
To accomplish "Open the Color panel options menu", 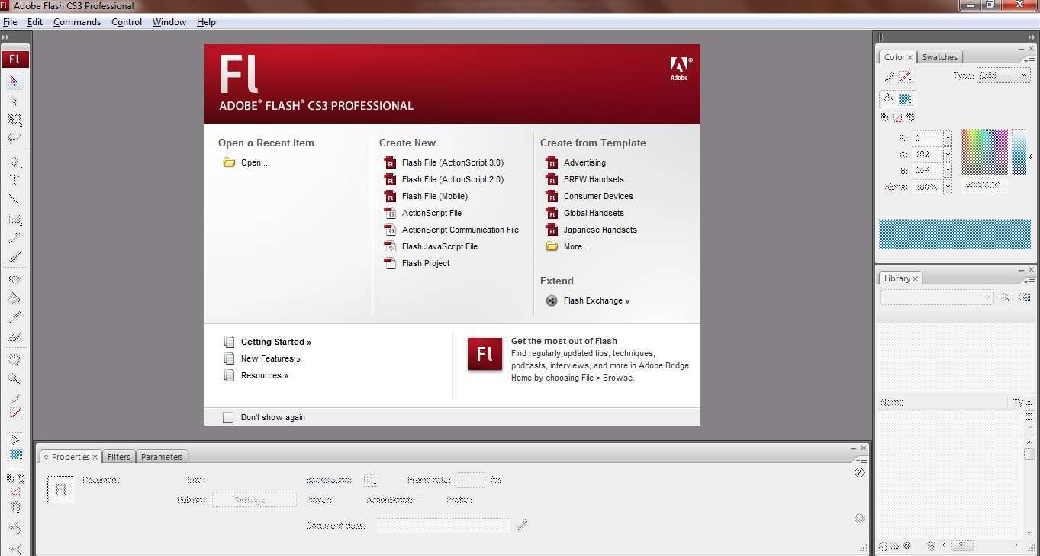I will 1029,59.
